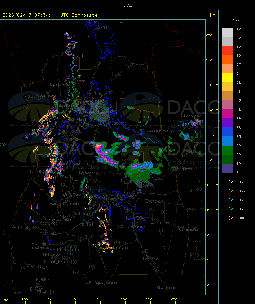Click the '200' tick on the vertical km axis
The width and height of the screenshot is (255, 304).
[x=209, y=35]
